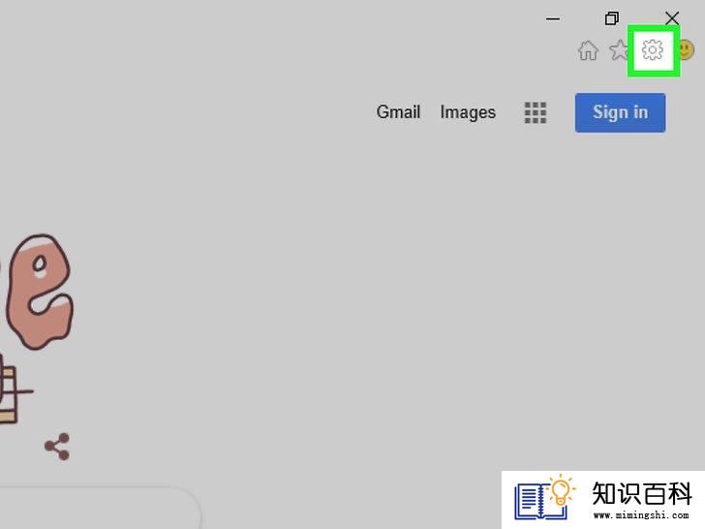Image resolution: width=705 pixels, height=529 pixels.
Task: Focus the Google search box
Action: tap(100, 508)
